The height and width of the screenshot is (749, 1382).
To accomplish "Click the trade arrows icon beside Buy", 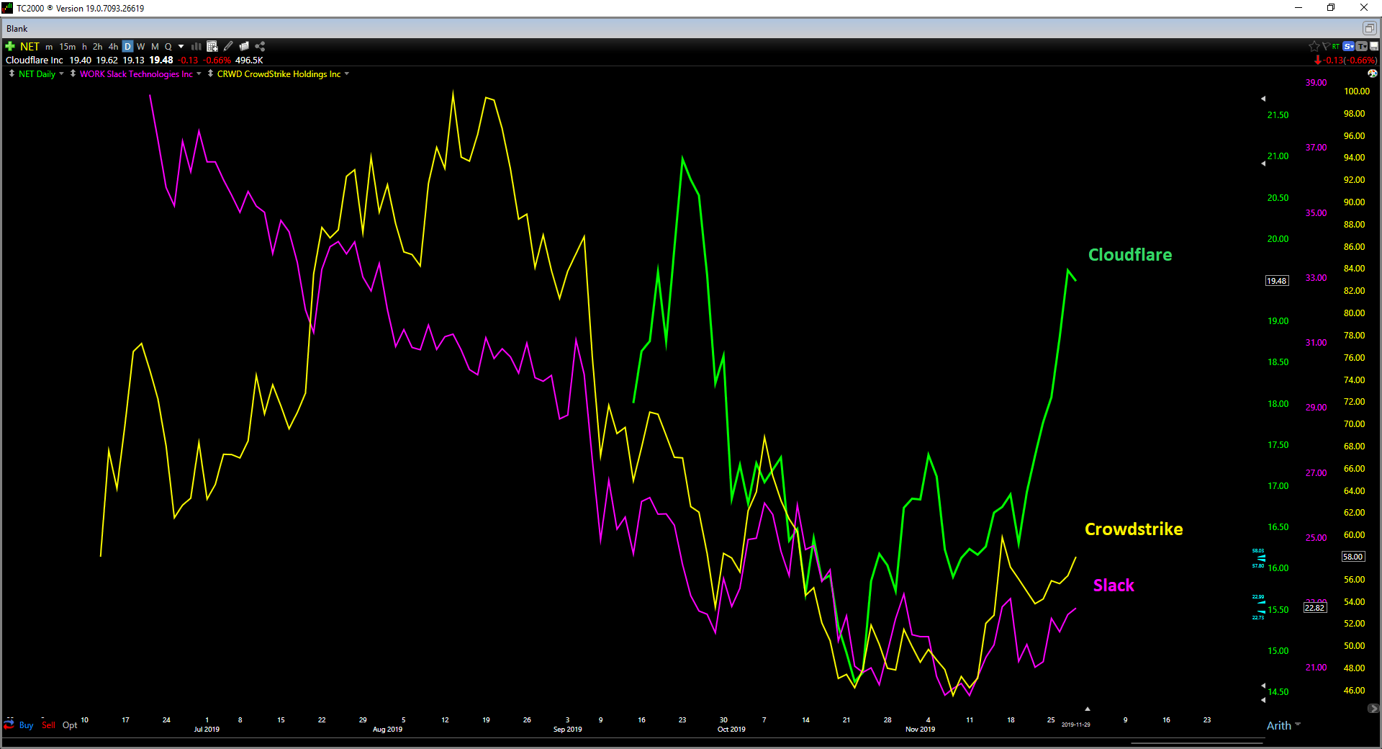I will click(9, 724).
